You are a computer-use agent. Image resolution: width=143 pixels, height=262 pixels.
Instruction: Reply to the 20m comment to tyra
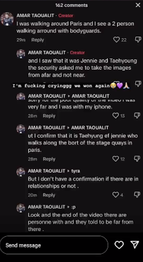tap(49, 195)
